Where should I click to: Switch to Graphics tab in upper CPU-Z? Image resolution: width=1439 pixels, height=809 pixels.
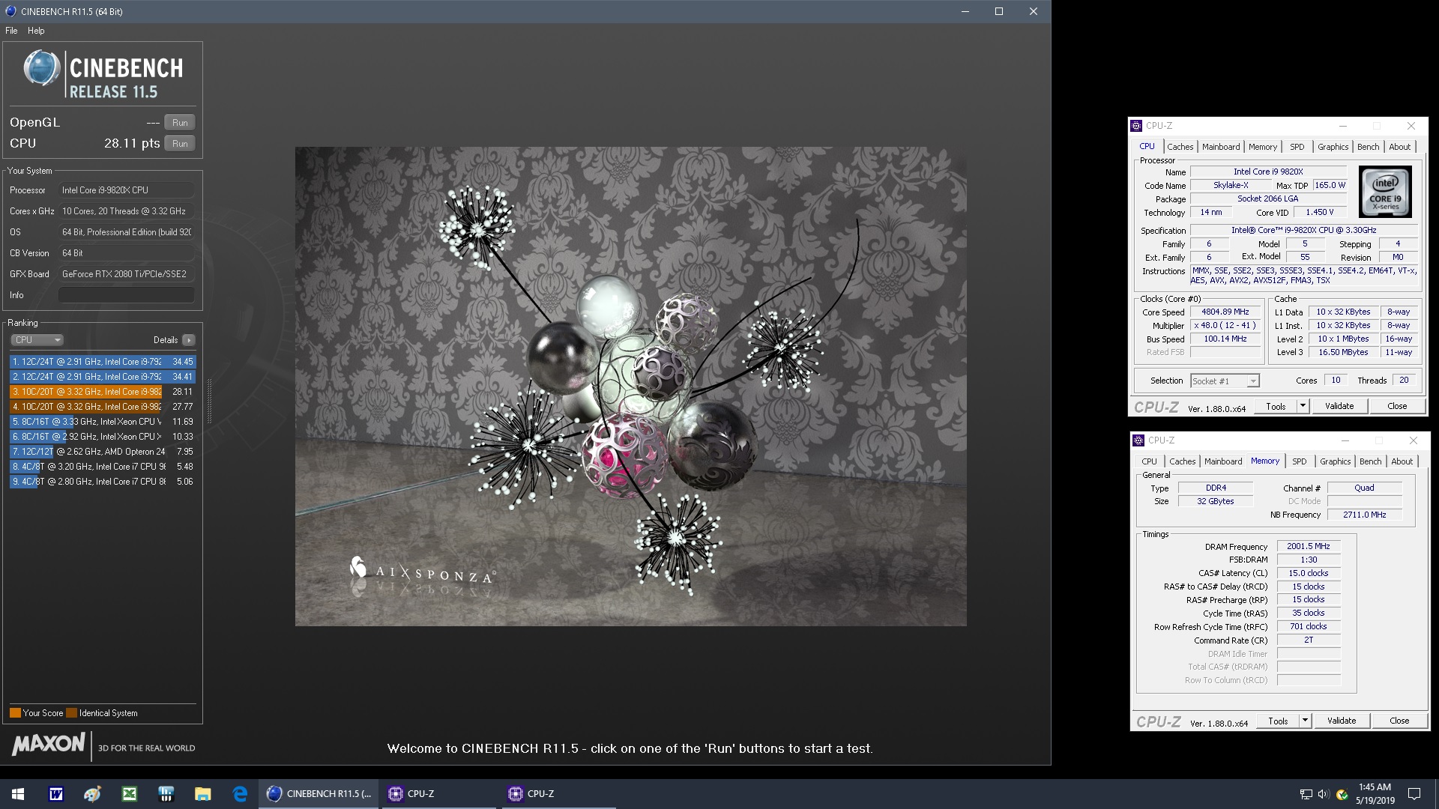coord(1333,147)
